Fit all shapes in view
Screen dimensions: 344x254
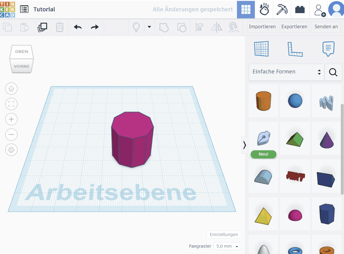click(11, 104)
